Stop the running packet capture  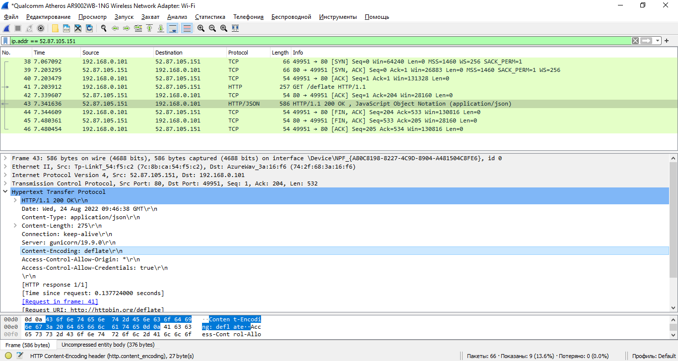click(x=18, y=28)
